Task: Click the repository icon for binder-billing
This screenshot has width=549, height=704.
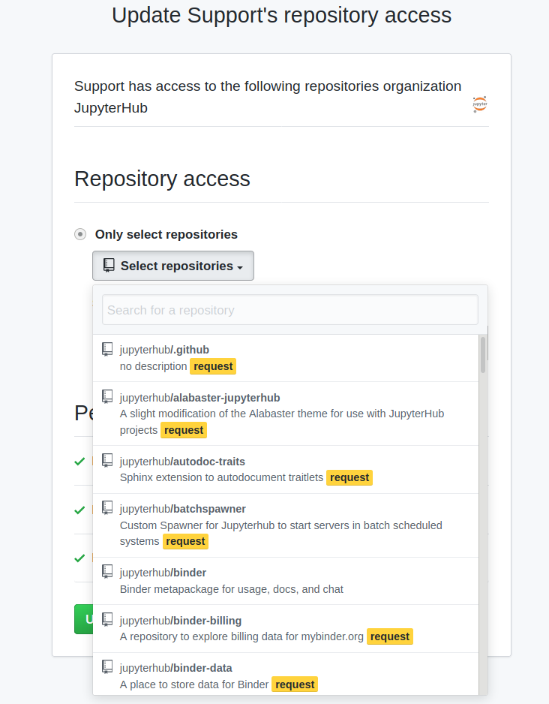Action: point(106,618)
